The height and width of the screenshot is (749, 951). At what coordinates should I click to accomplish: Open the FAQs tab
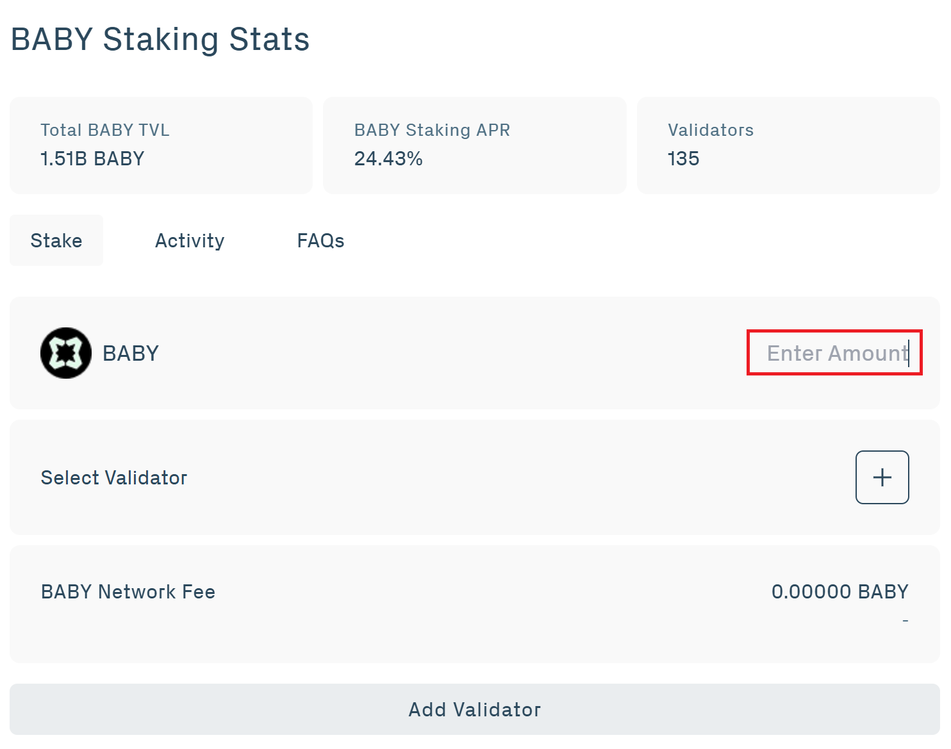[320, 240]
